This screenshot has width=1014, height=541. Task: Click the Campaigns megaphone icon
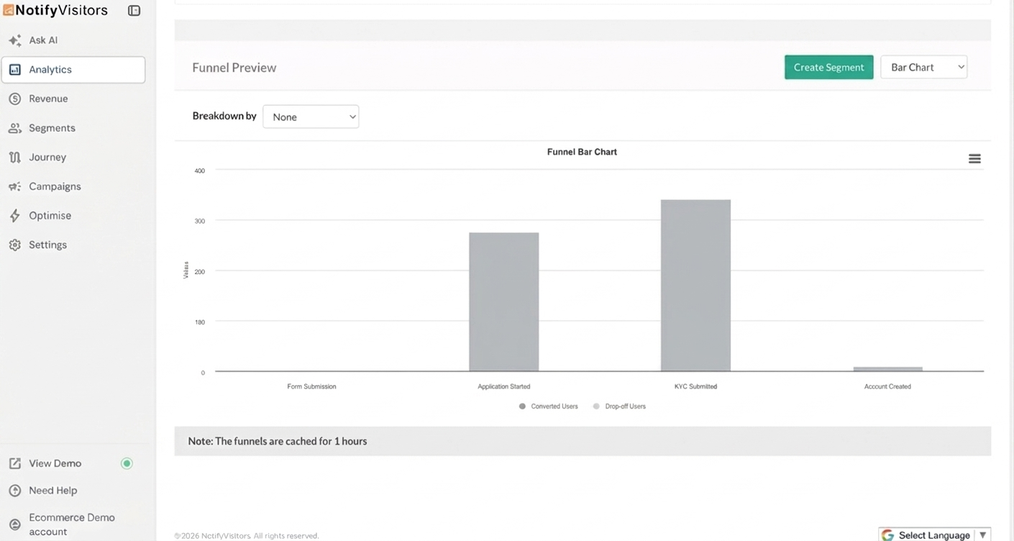[14, 186]
